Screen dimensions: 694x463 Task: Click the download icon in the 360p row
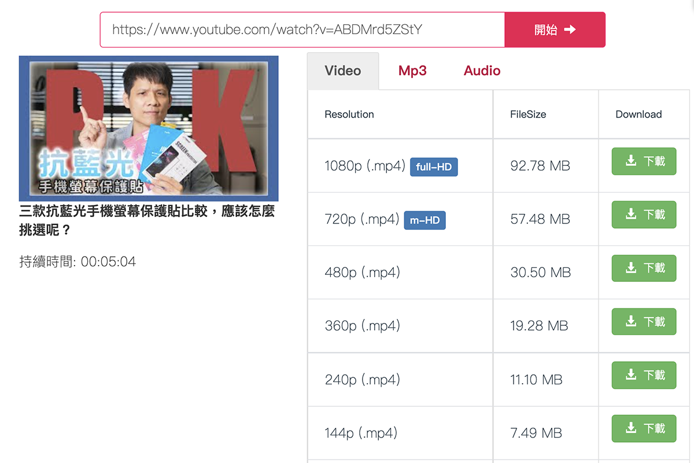point(632,321)
